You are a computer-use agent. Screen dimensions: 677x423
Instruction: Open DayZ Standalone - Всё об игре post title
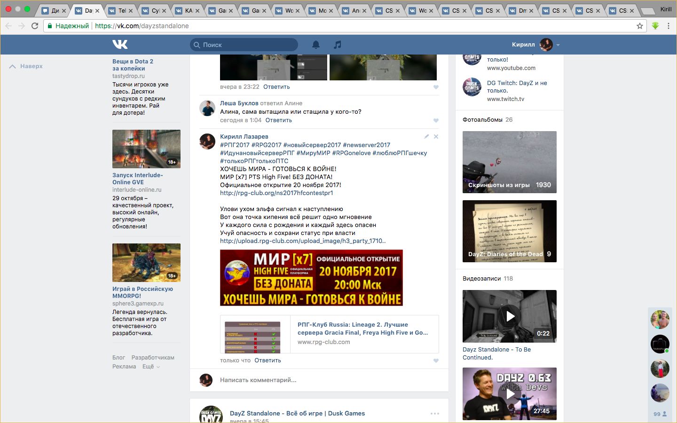tap(297, 414)
